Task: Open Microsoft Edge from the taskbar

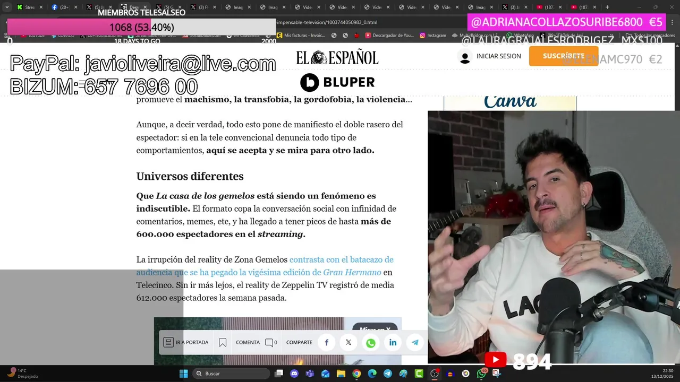Action: coord(372,374)
